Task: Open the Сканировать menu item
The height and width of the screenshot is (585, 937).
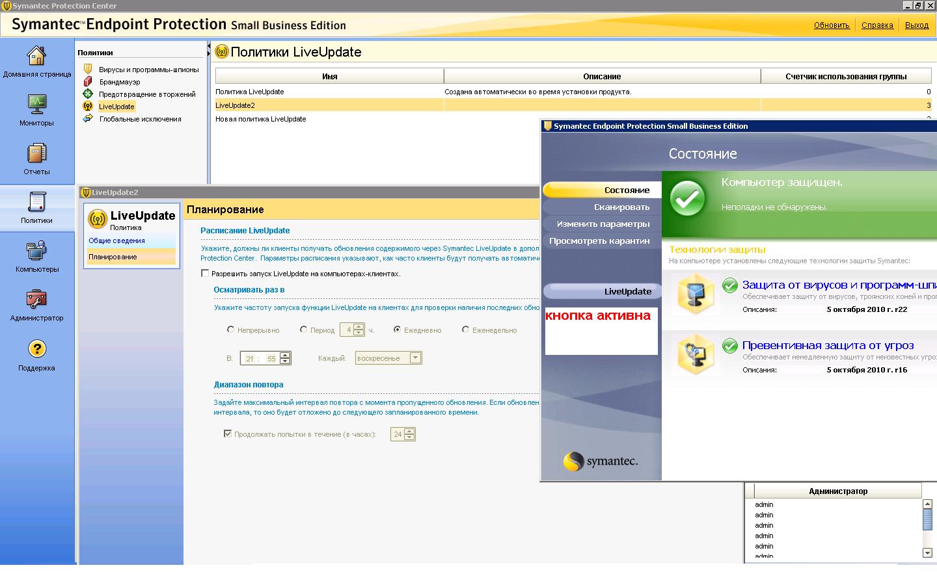Action: point(602,207)
